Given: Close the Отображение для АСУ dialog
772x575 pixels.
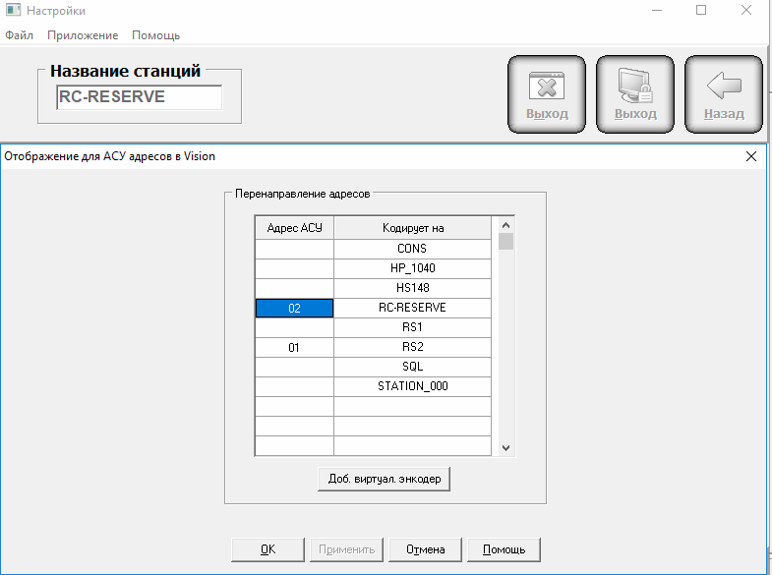Looking at the screenshot, I should tap(750, 156).
